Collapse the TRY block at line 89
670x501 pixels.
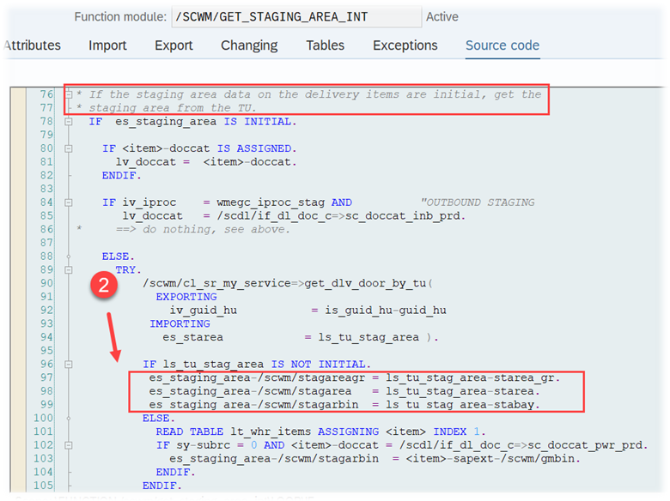(x=69, y=269)
